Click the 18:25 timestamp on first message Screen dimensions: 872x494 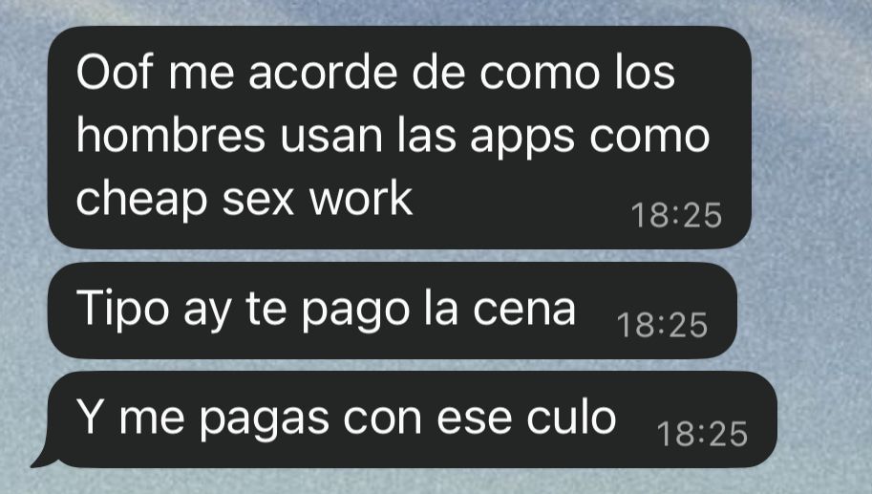(676, 215)
